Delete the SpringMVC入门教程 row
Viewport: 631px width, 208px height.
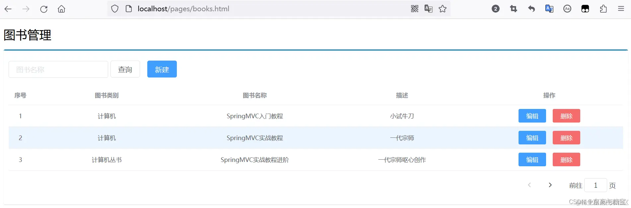(x=566, y=116)
